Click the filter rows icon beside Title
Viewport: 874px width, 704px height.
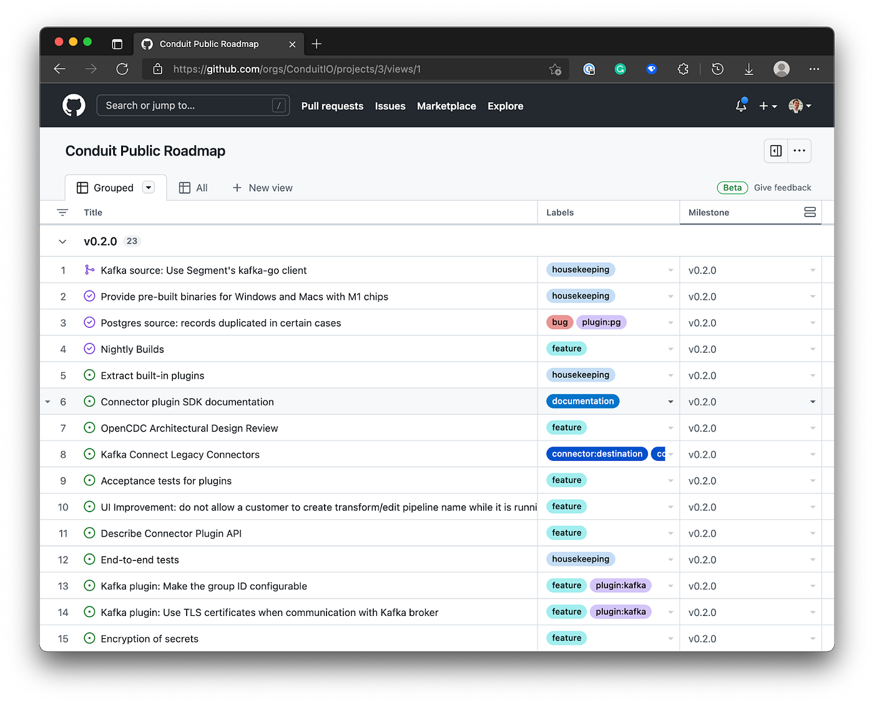tap(62, 212)
